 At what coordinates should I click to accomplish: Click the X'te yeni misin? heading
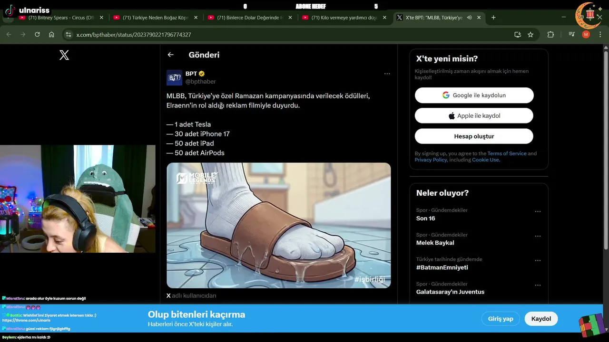(447, 59)
